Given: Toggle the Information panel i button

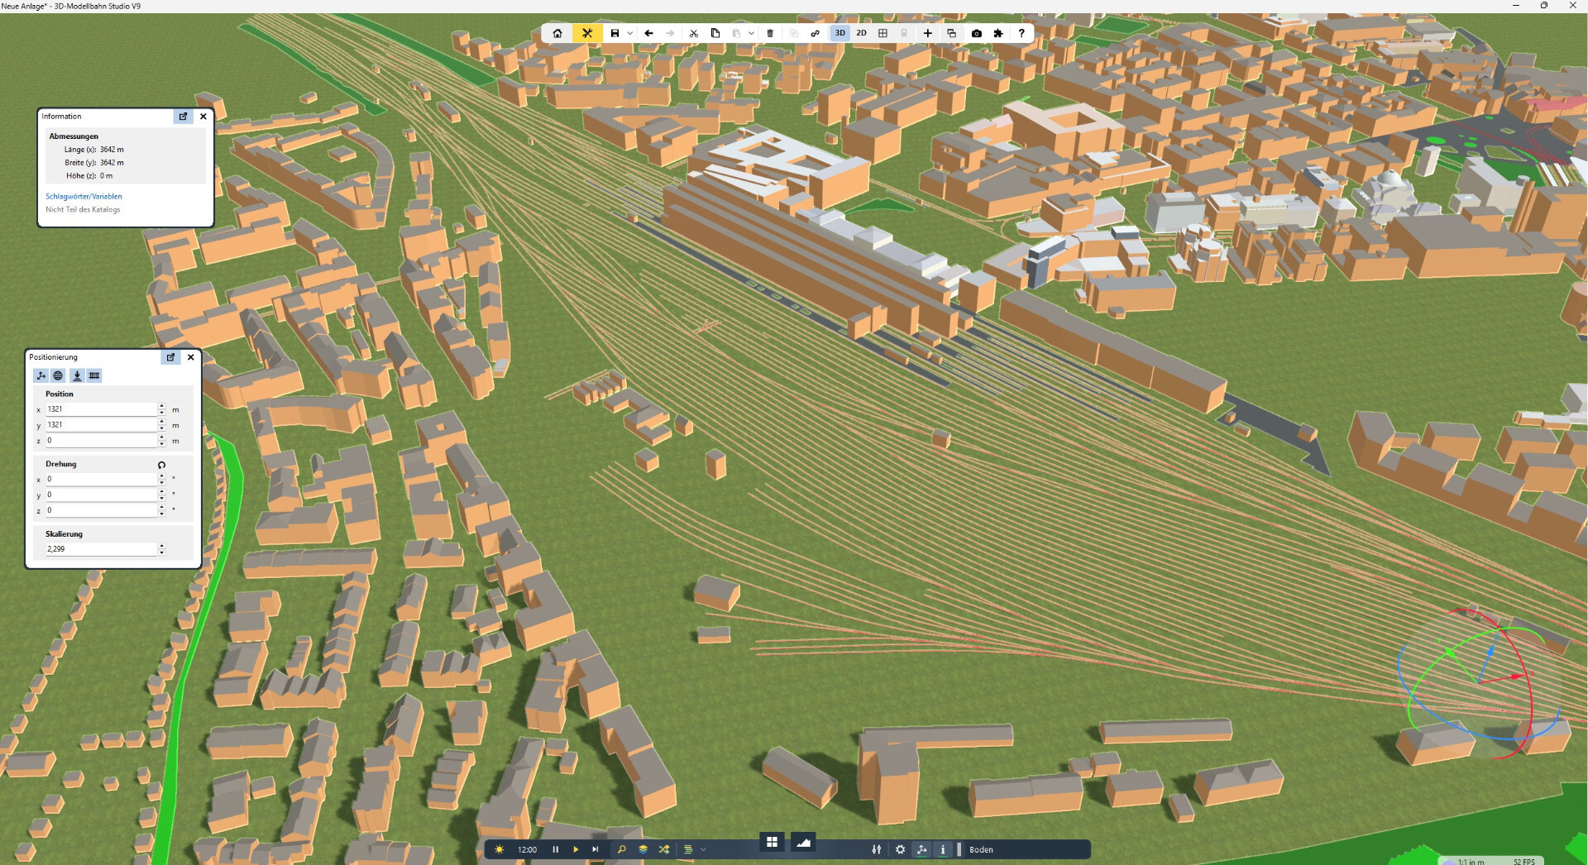Looking at the screenshot, I should pos(943,849).
